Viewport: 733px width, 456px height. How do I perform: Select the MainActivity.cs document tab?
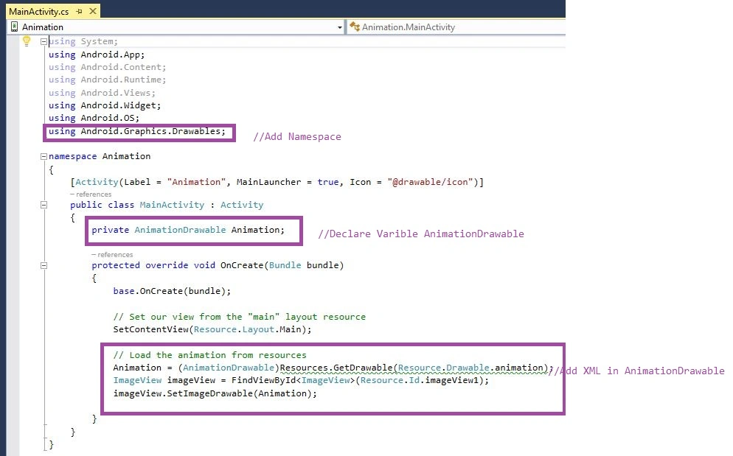[x=39, y=11]
